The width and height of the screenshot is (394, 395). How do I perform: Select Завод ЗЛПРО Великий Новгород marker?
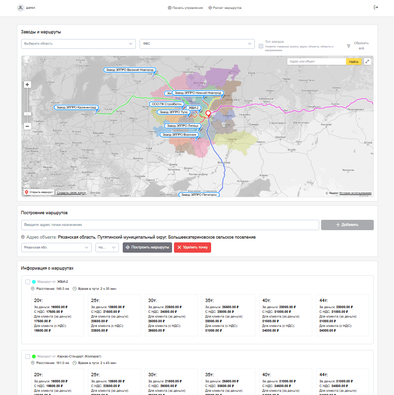click(x=130, y=70)
